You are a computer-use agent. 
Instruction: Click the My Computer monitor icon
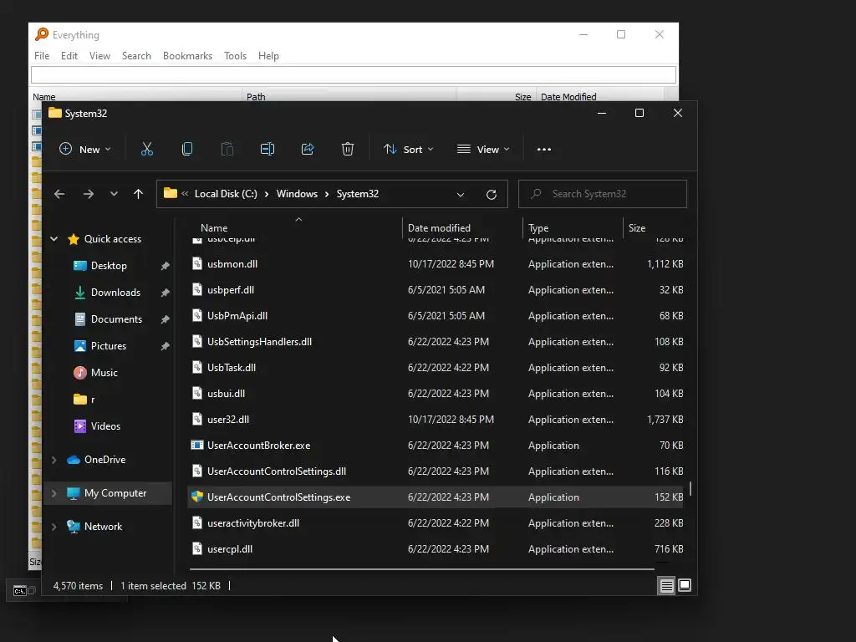pos(74,493)
